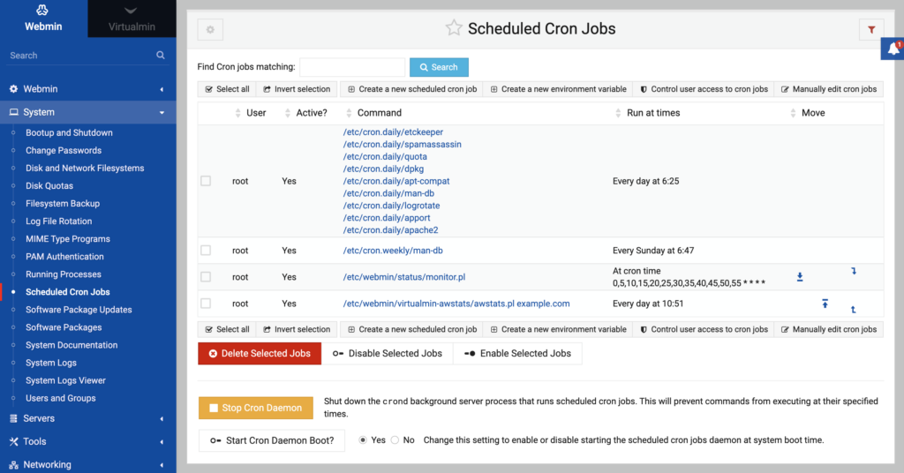Screen dimensions: 904x473
Task: Click bottom Control user access to cron jobs
Action: pos(704,329)
